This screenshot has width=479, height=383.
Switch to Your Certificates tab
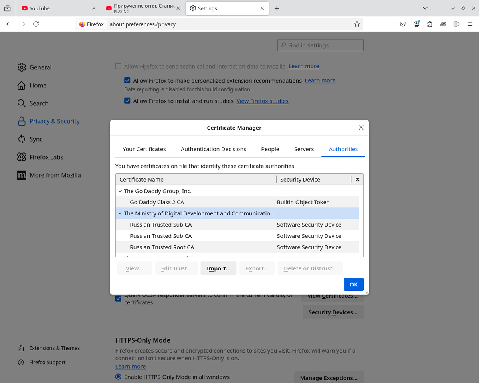pyautogui.click(x=144, y=149)
